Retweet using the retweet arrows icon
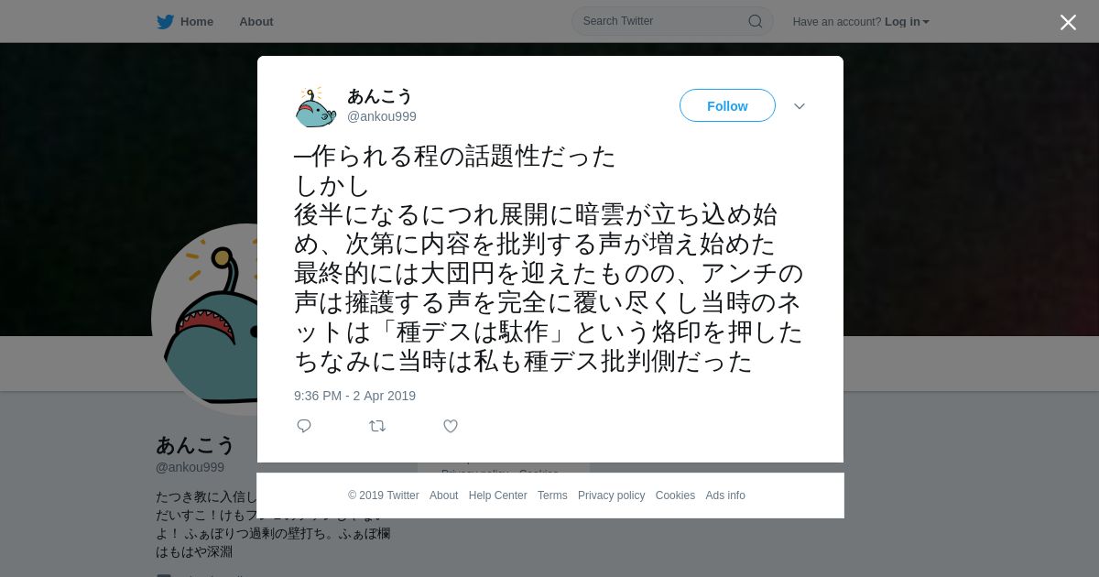Image resolution: width=1099 pixels, height=577 pixels. tap(377, 426)
